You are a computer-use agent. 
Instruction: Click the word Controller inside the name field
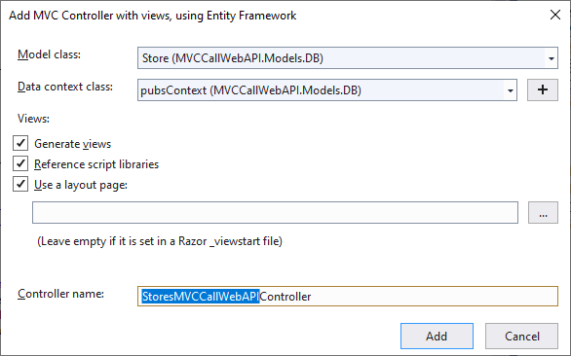click(x=285, y=297)
